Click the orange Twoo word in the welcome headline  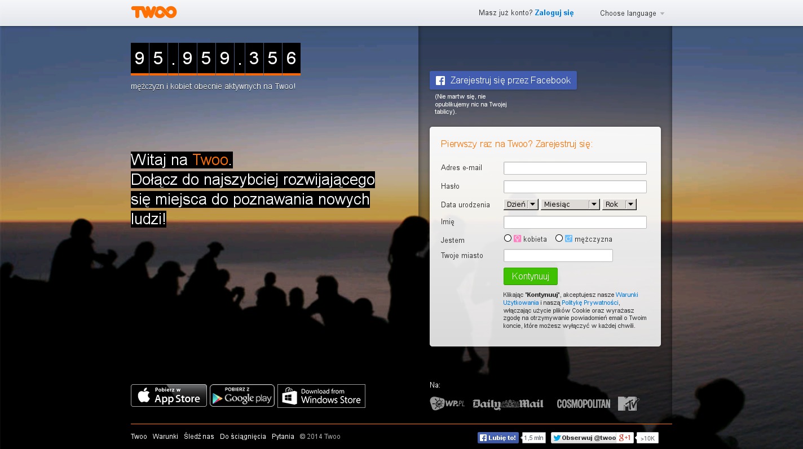click(210, 160)
